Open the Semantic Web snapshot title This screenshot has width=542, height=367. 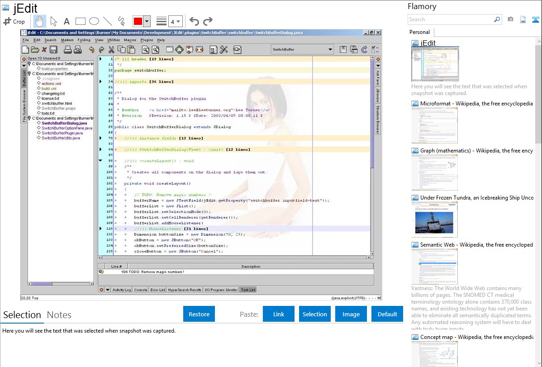point(476,244)
